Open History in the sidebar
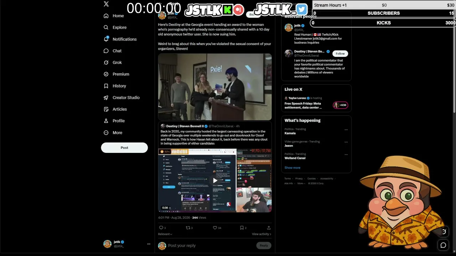 (x=115, y=86)
